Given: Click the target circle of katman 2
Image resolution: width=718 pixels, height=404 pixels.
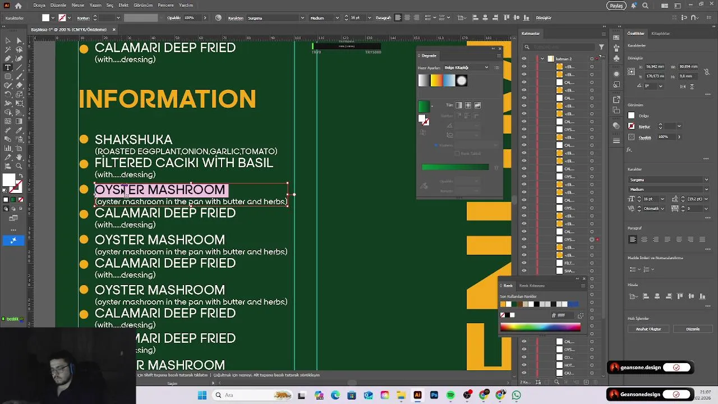Looking at the screenshot, I should coord(592,59).
